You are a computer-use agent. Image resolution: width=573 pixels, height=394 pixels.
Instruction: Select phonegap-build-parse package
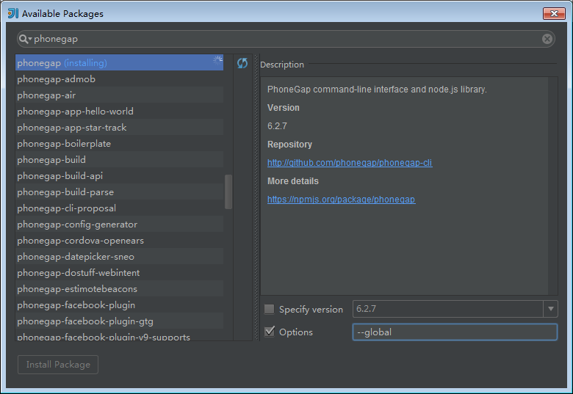[119, 192]
